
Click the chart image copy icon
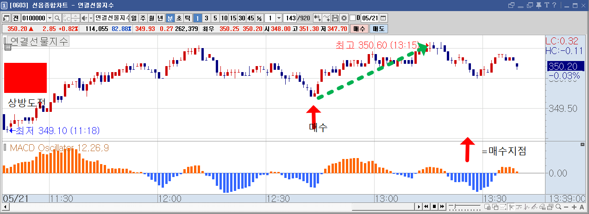pyautogui.click(x=551, y=207)
